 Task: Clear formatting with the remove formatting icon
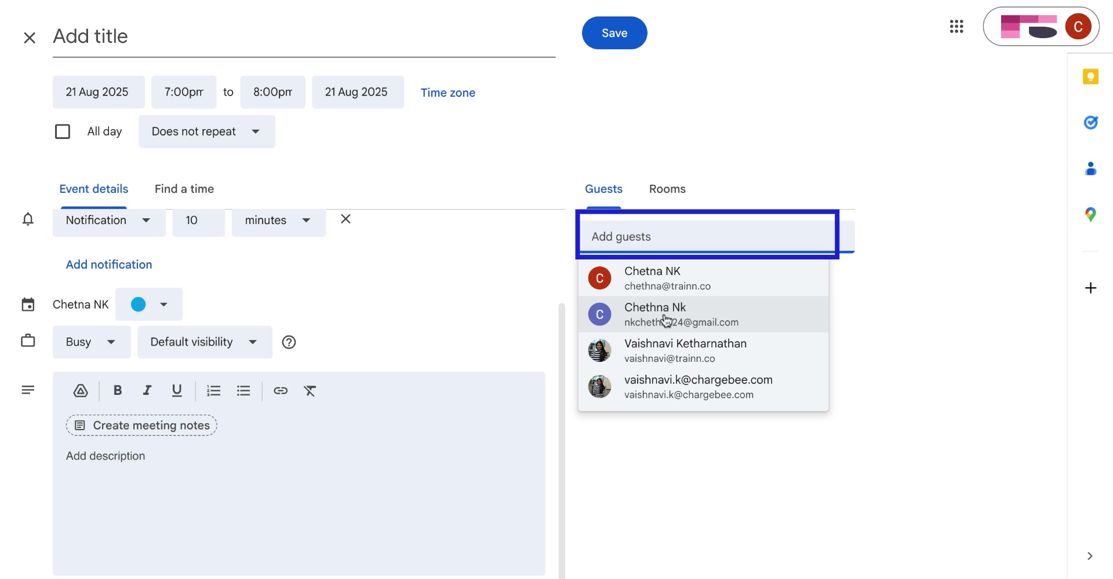[x=310, y=391]
